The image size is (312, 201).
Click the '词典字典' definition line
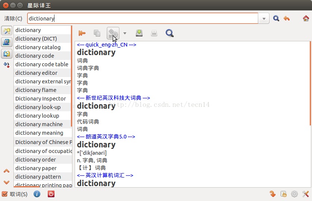[x=88, y=68]
